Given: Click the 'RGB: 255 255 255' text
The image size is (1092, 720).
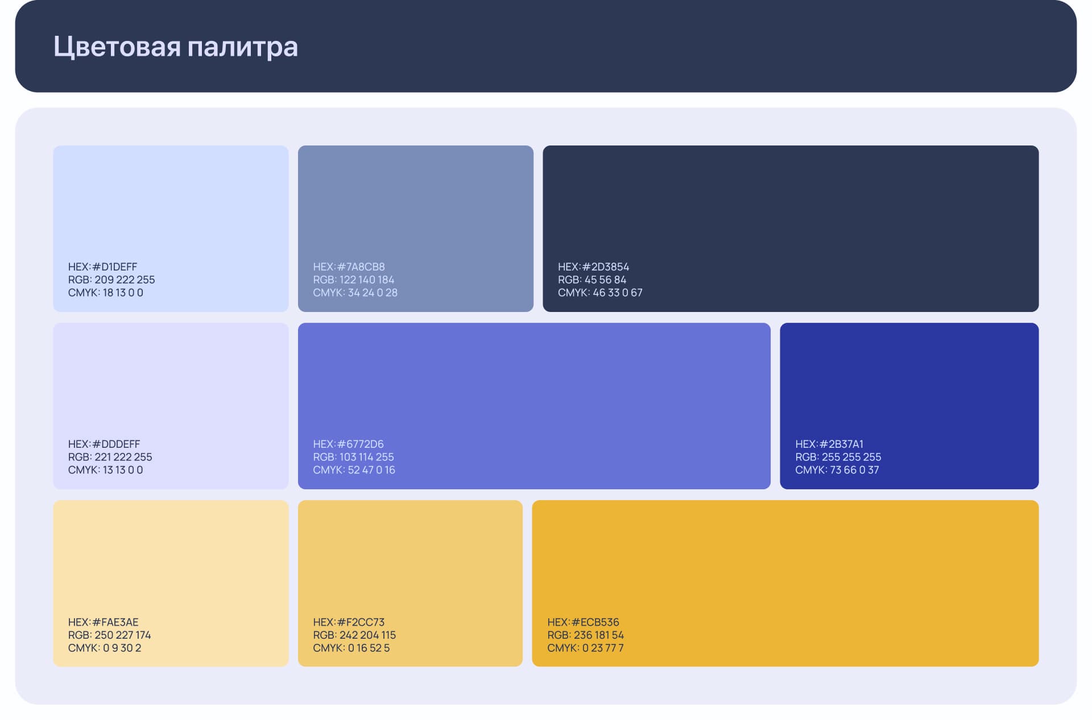Looking at the screenshot, I should click(x=838, y=457).
